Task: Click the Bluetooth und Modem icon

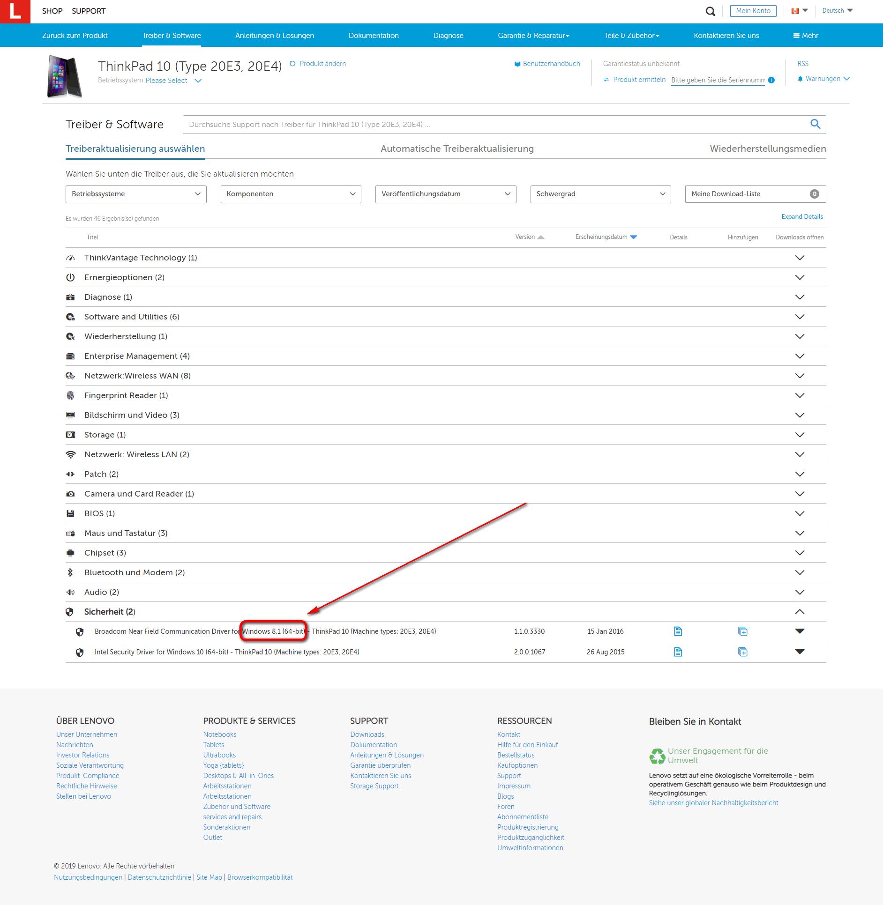Action: 70,572
